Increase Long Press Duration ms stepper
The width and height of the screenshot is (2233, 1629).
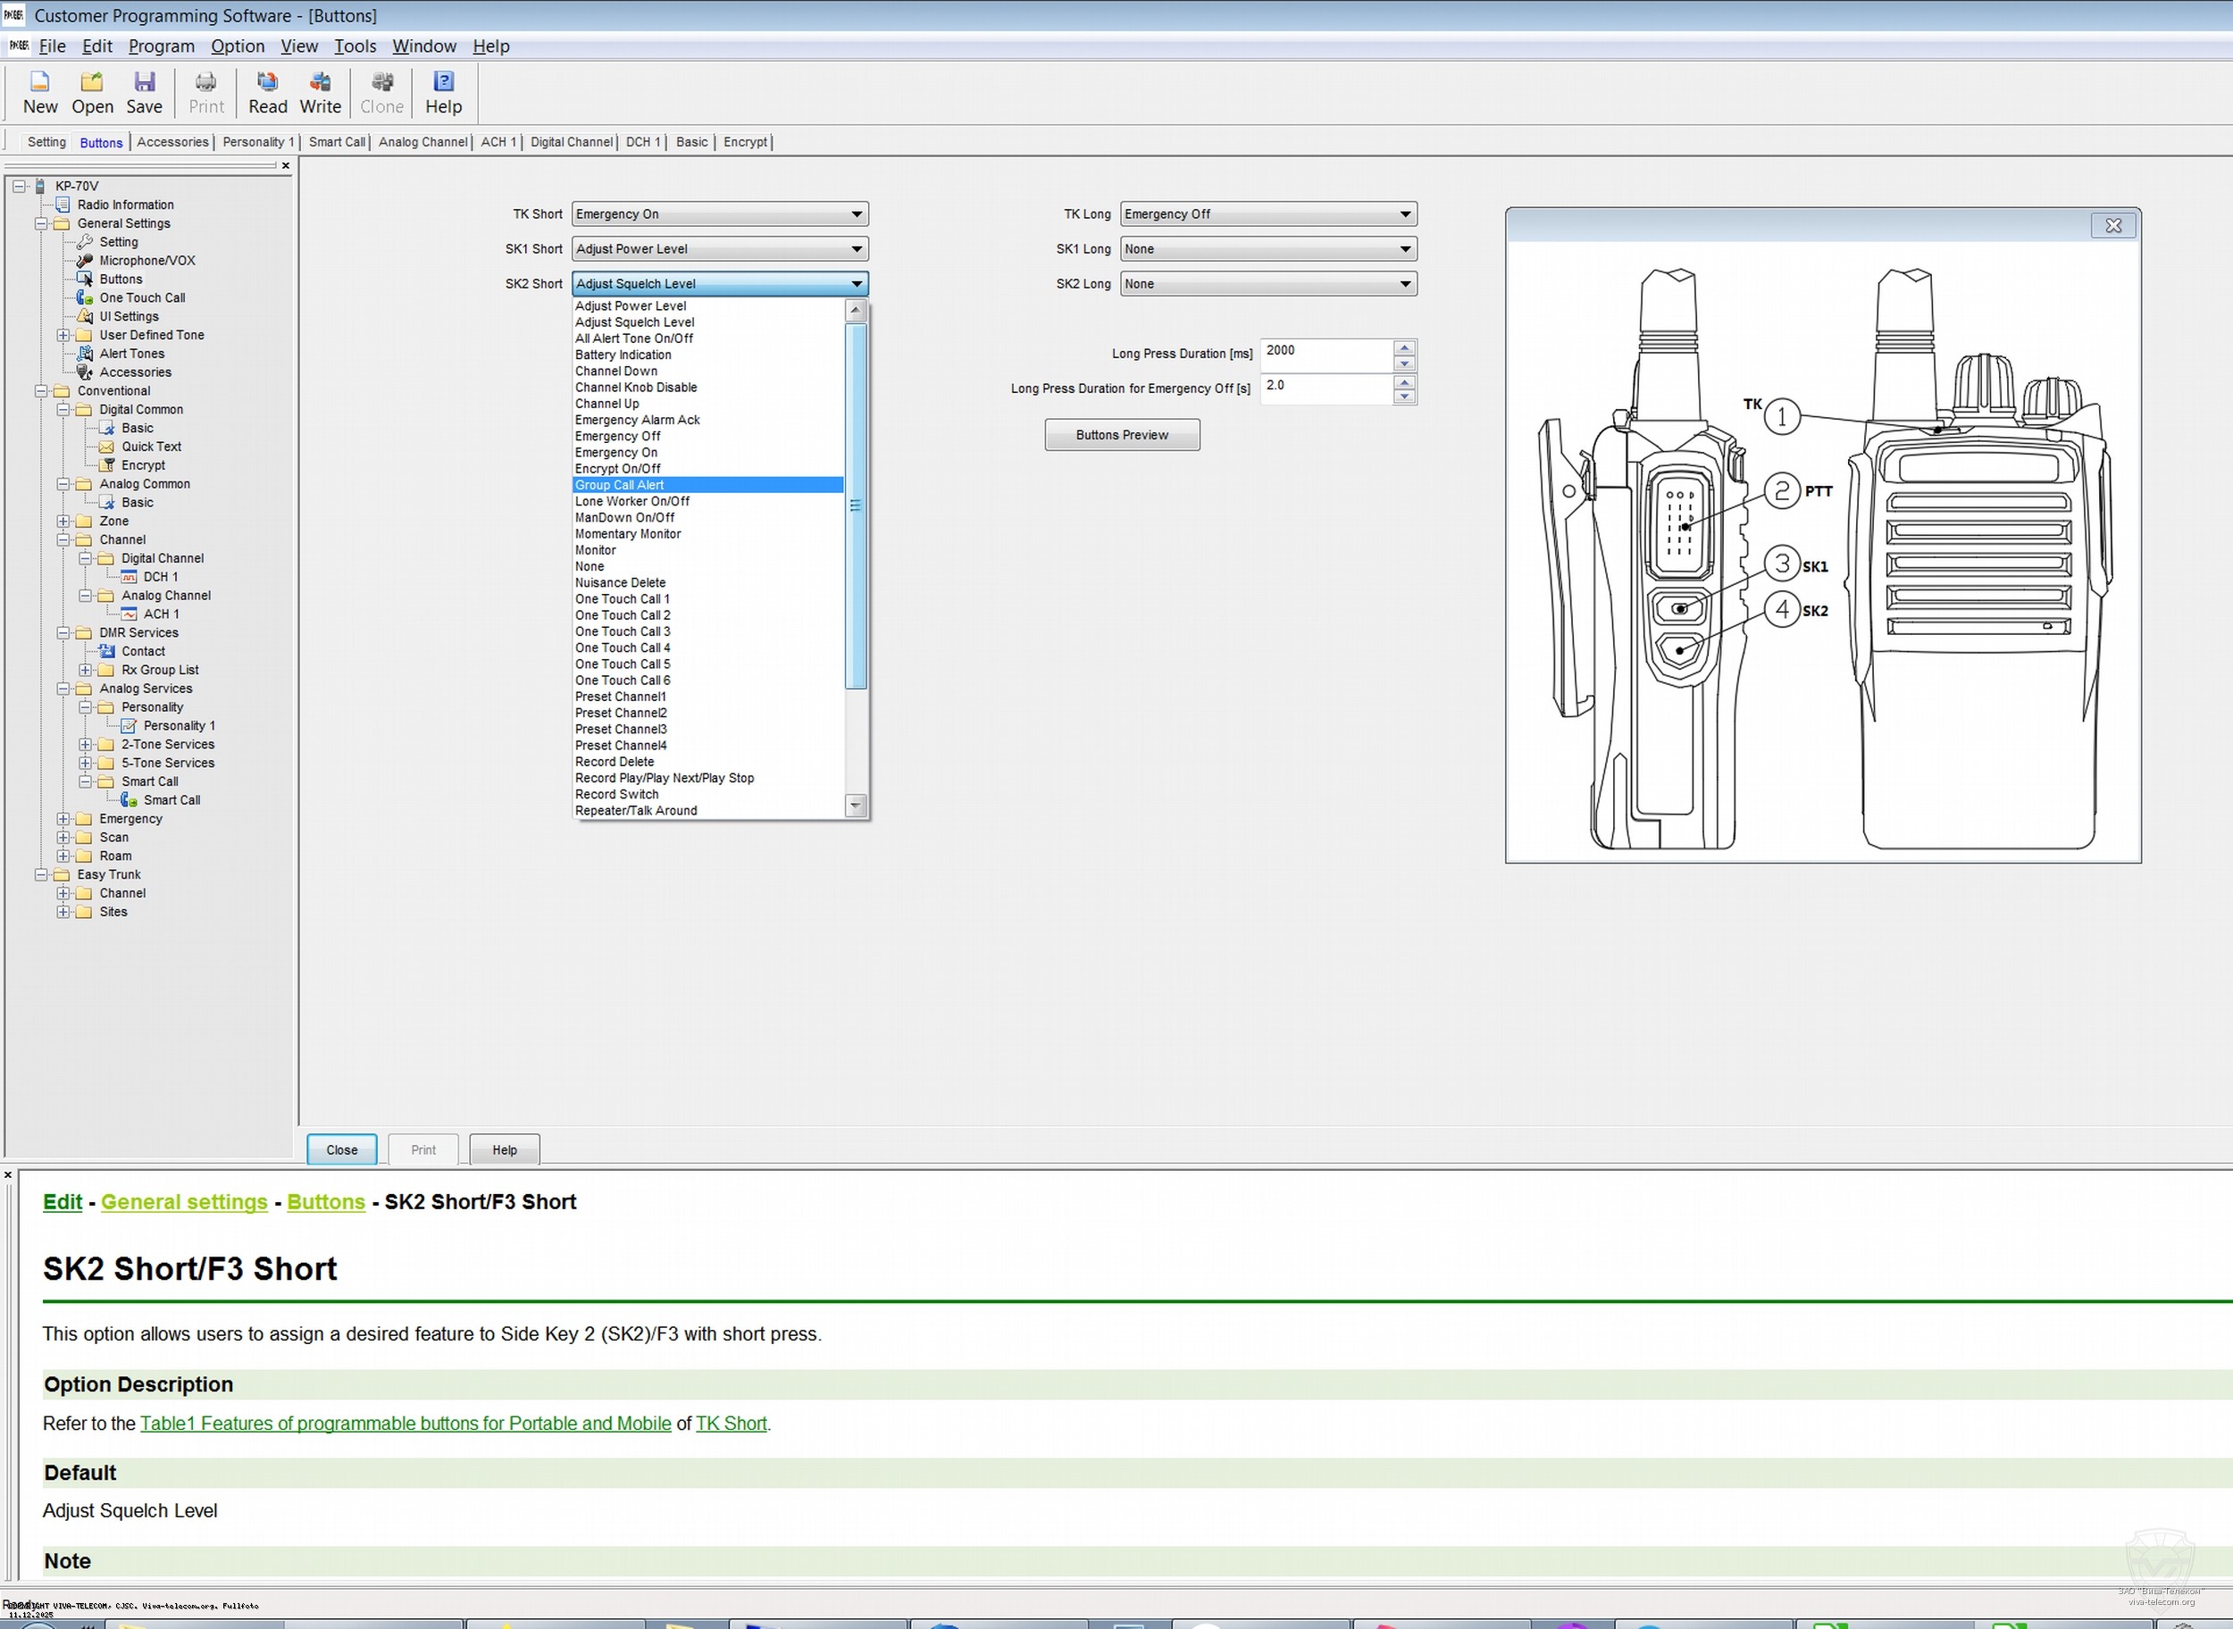[x=1403, y=347]
